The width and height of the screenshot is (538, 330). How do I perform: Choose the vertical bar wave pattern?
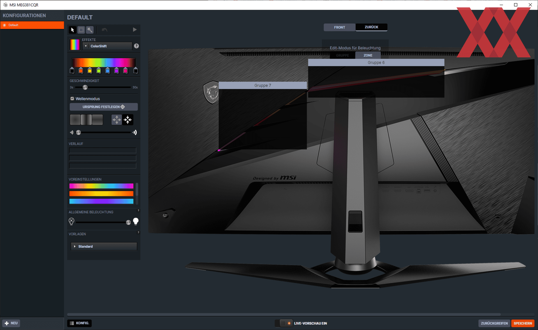click(x=86, y=120)
